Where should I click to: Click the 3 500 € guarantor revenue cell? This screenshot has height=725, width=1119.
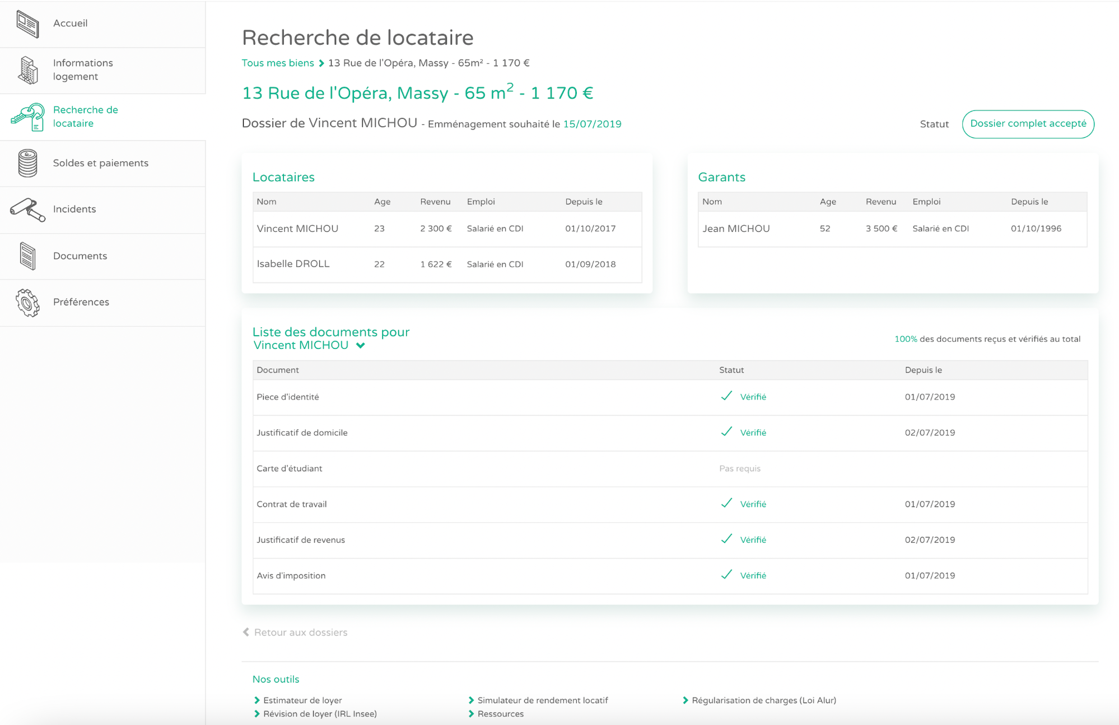[882, 229]
